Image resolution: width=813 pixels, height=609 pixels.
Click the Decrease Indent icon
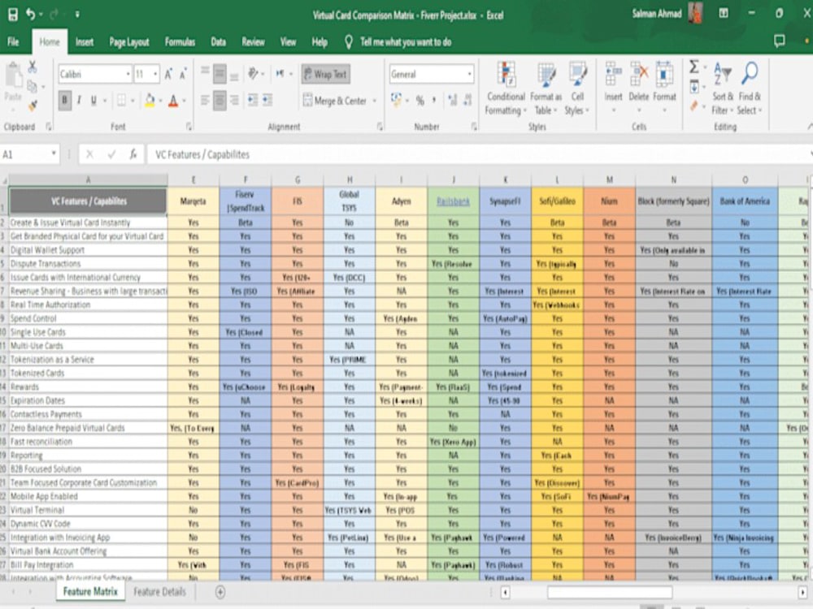tap(253, 100)
